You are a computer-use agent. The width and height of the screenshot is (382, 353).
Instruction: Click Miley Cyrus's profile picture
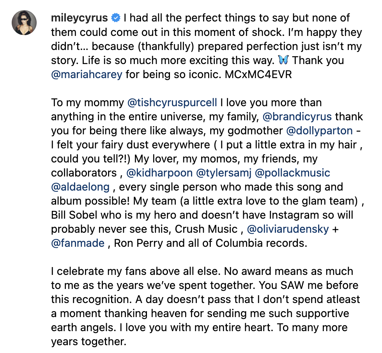(24, 23)
